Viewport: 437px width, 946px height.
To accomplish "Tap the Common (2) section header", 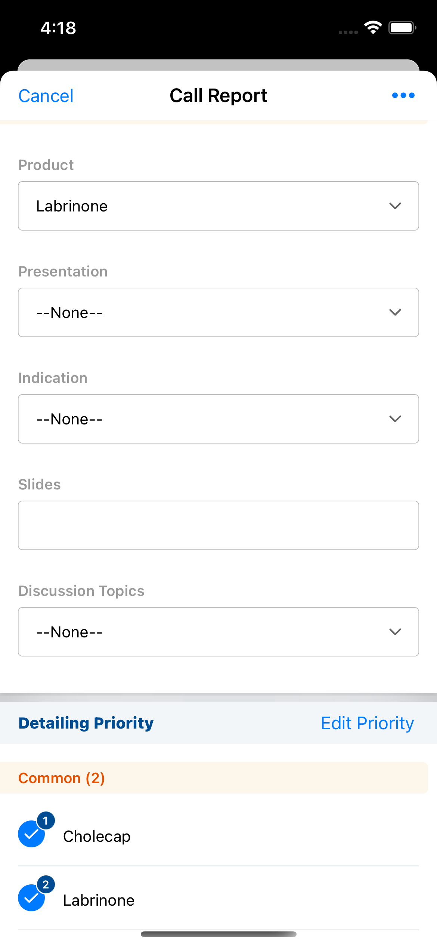I will (x=62, y=778).
